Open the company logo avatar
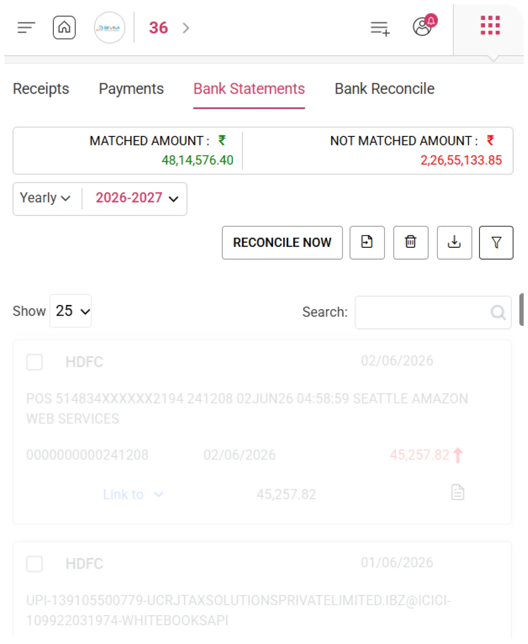The width and height of the screenshot is (528, 644). (x=109, y=28)
